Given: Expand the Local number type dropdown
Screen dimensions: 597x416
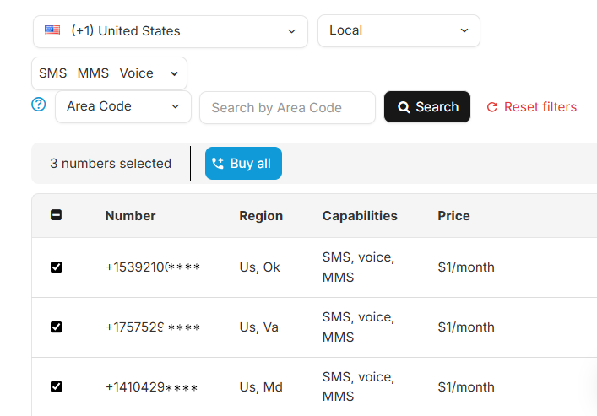Looking at the screenshot, I should pos(398,30).
